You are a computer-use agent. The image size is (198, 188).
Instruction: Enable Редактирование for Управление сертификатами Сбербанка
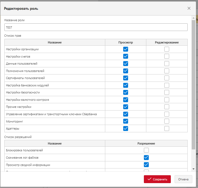coord(167,114)
